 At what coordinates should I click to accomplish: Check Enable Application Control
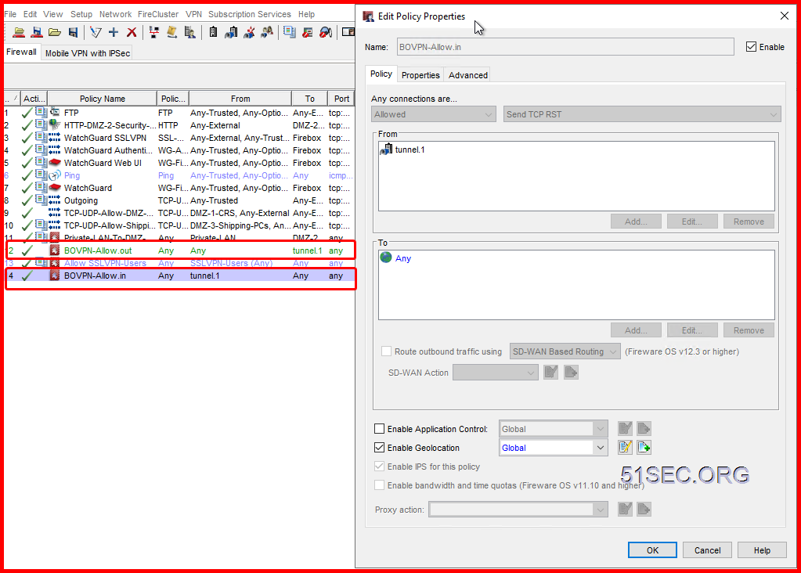379,429
